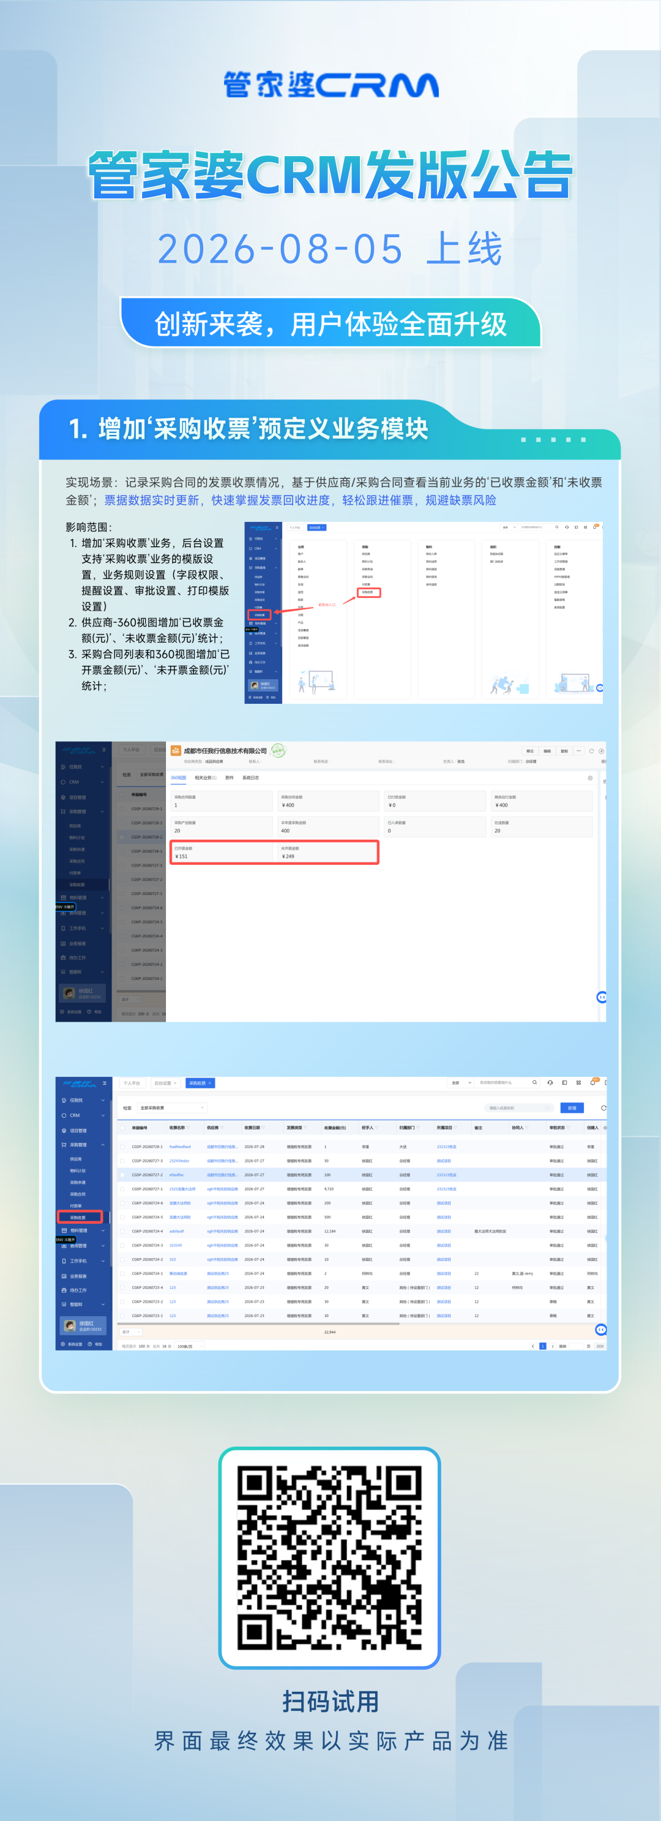Click 项目管理 sidebar icon in 采购收票 list screenshot

[x=64, y=1130]
